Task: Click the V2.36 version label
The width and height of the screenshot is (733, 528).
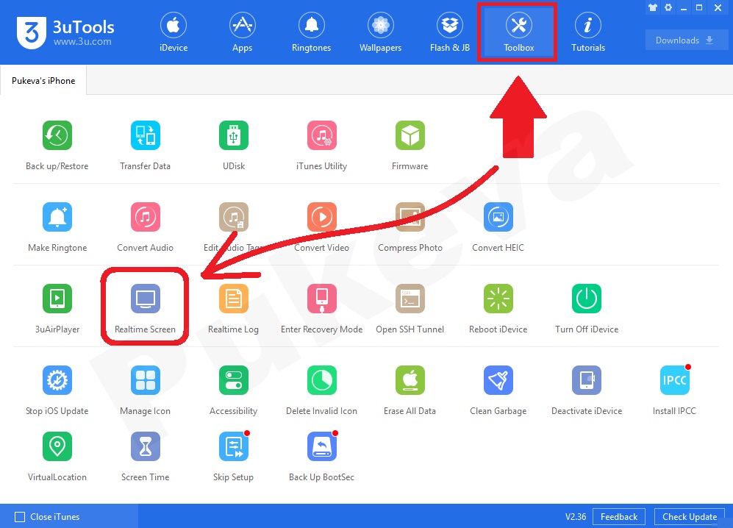Action: (576, 517)
